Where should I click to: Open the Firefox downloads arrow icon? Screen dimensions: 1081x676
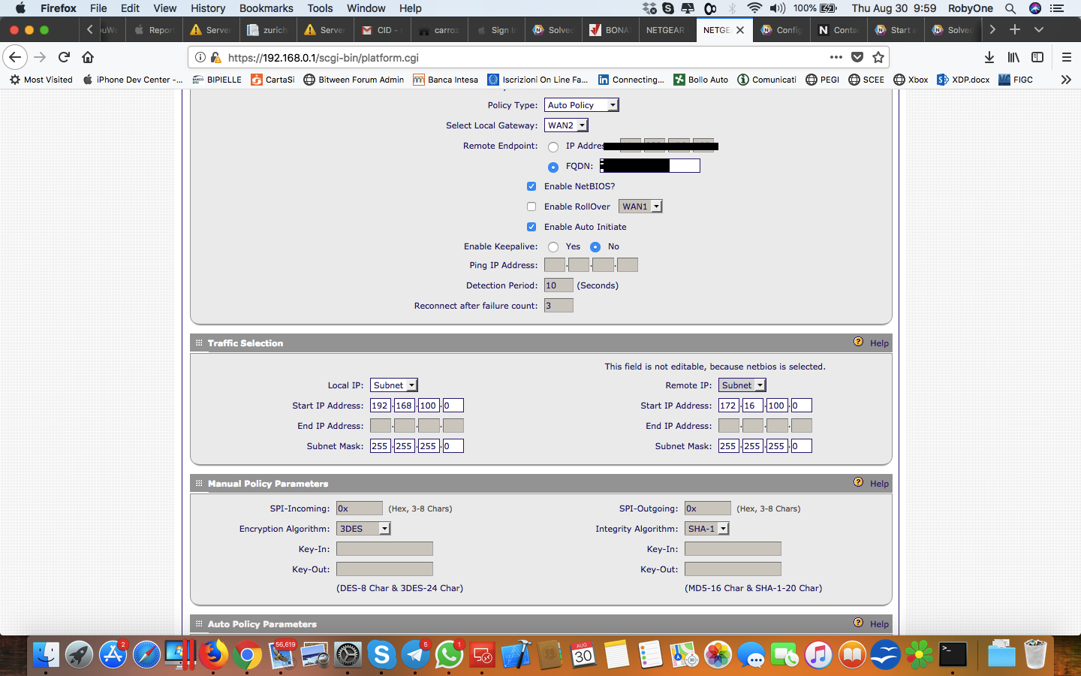(x=989, y=57)
